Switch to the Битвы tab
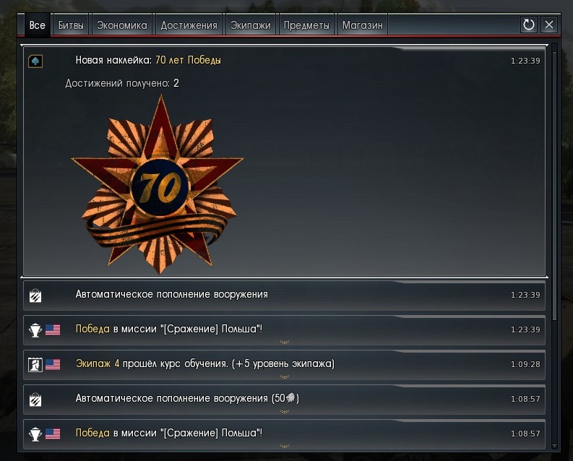Viewport: 573px width, 461px height. [x=71, y=25]
